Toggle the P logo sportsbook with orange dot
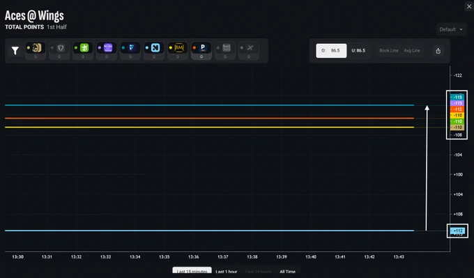474x278 pixels. [x=201, y=48]
